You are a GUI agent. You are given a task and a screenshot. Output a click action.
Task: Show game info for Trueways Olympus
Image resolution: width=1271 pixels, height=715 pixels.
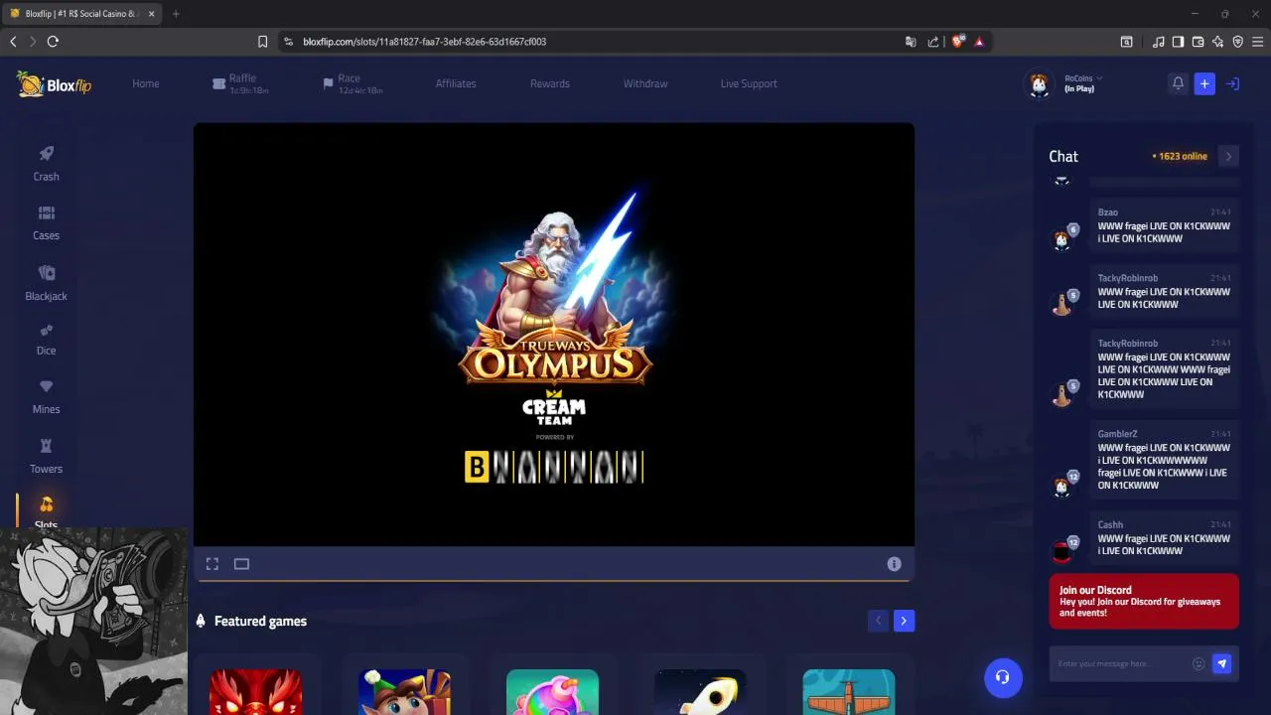pyautogui.click(x=894, y=564)
